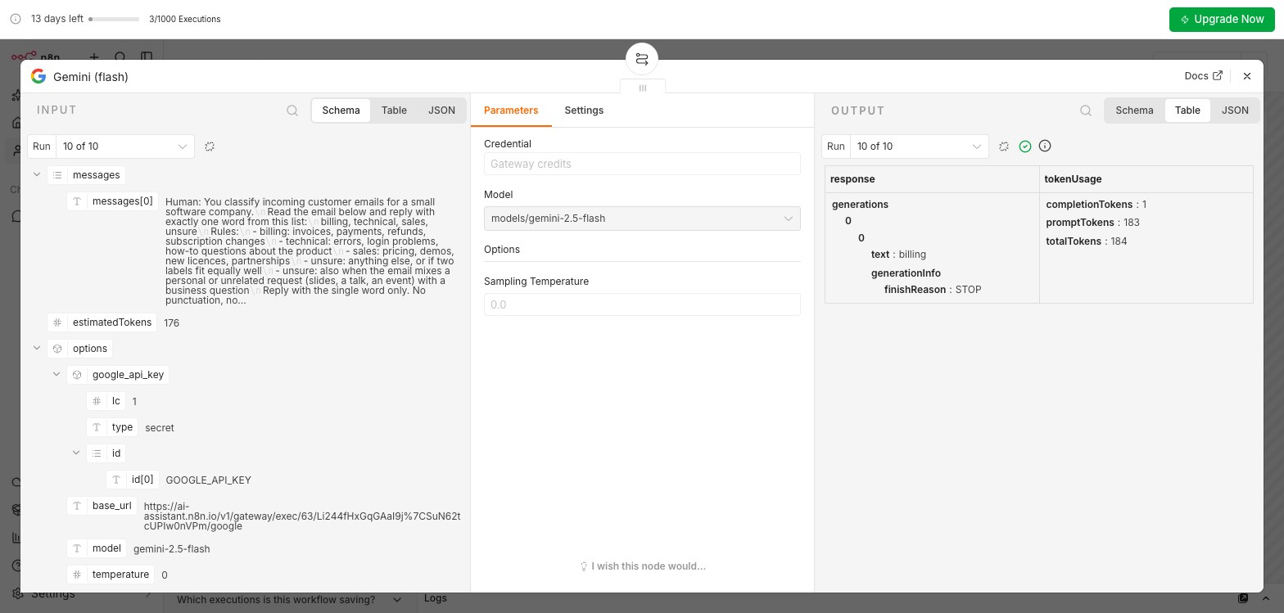This screenshot has width=1284, height=613.
Task: Switch input view to JSON
Action: coord(441,110)
